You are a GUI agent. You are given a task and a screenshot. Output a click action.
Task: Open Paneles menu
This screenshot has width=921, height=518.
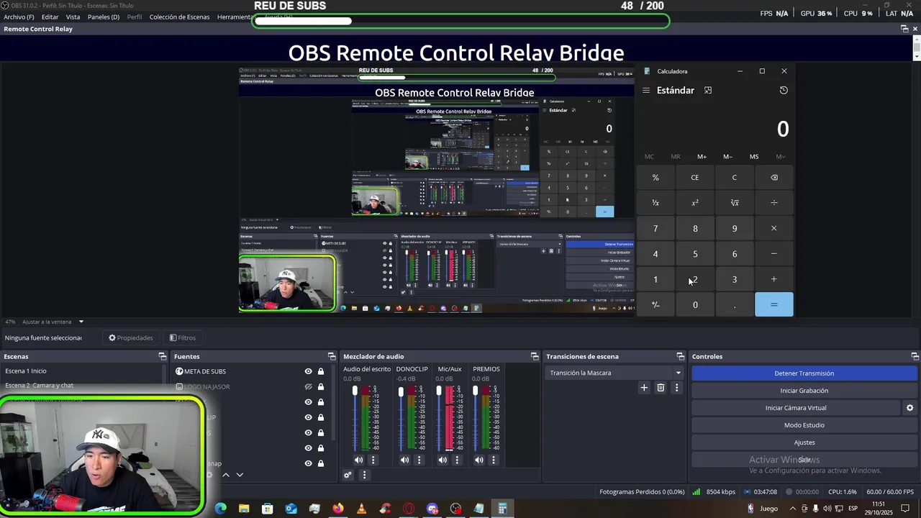coord(104,17)
